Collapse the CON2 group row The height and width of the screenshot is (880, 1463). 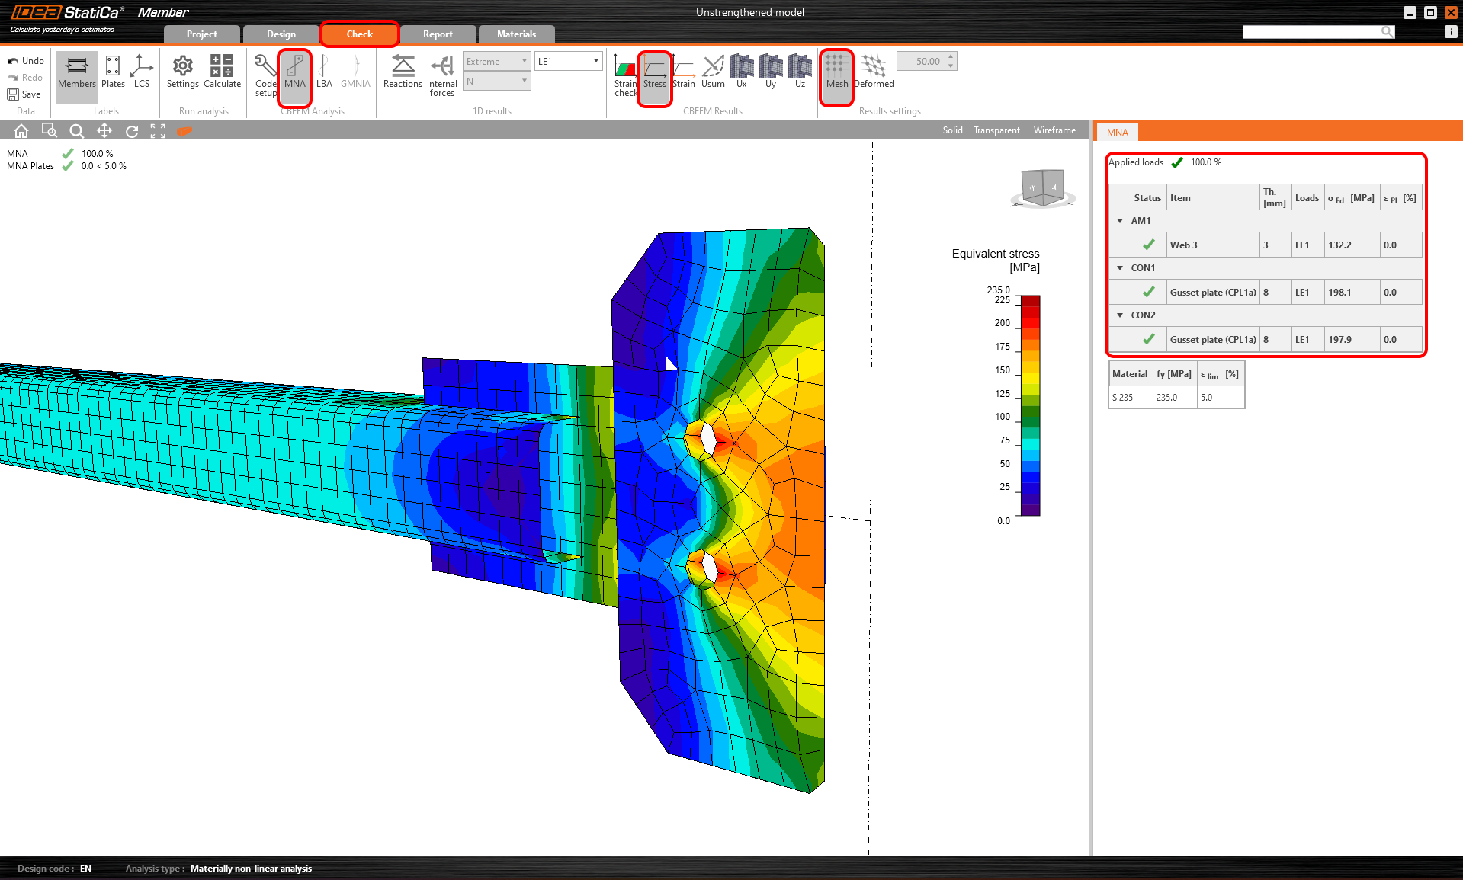[1120, 315]
